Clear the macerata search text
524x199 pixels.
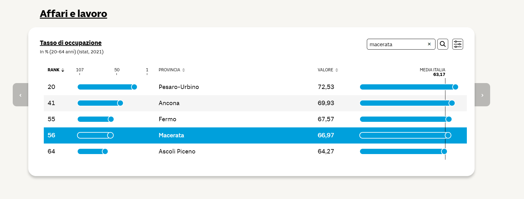click(429, 44)
